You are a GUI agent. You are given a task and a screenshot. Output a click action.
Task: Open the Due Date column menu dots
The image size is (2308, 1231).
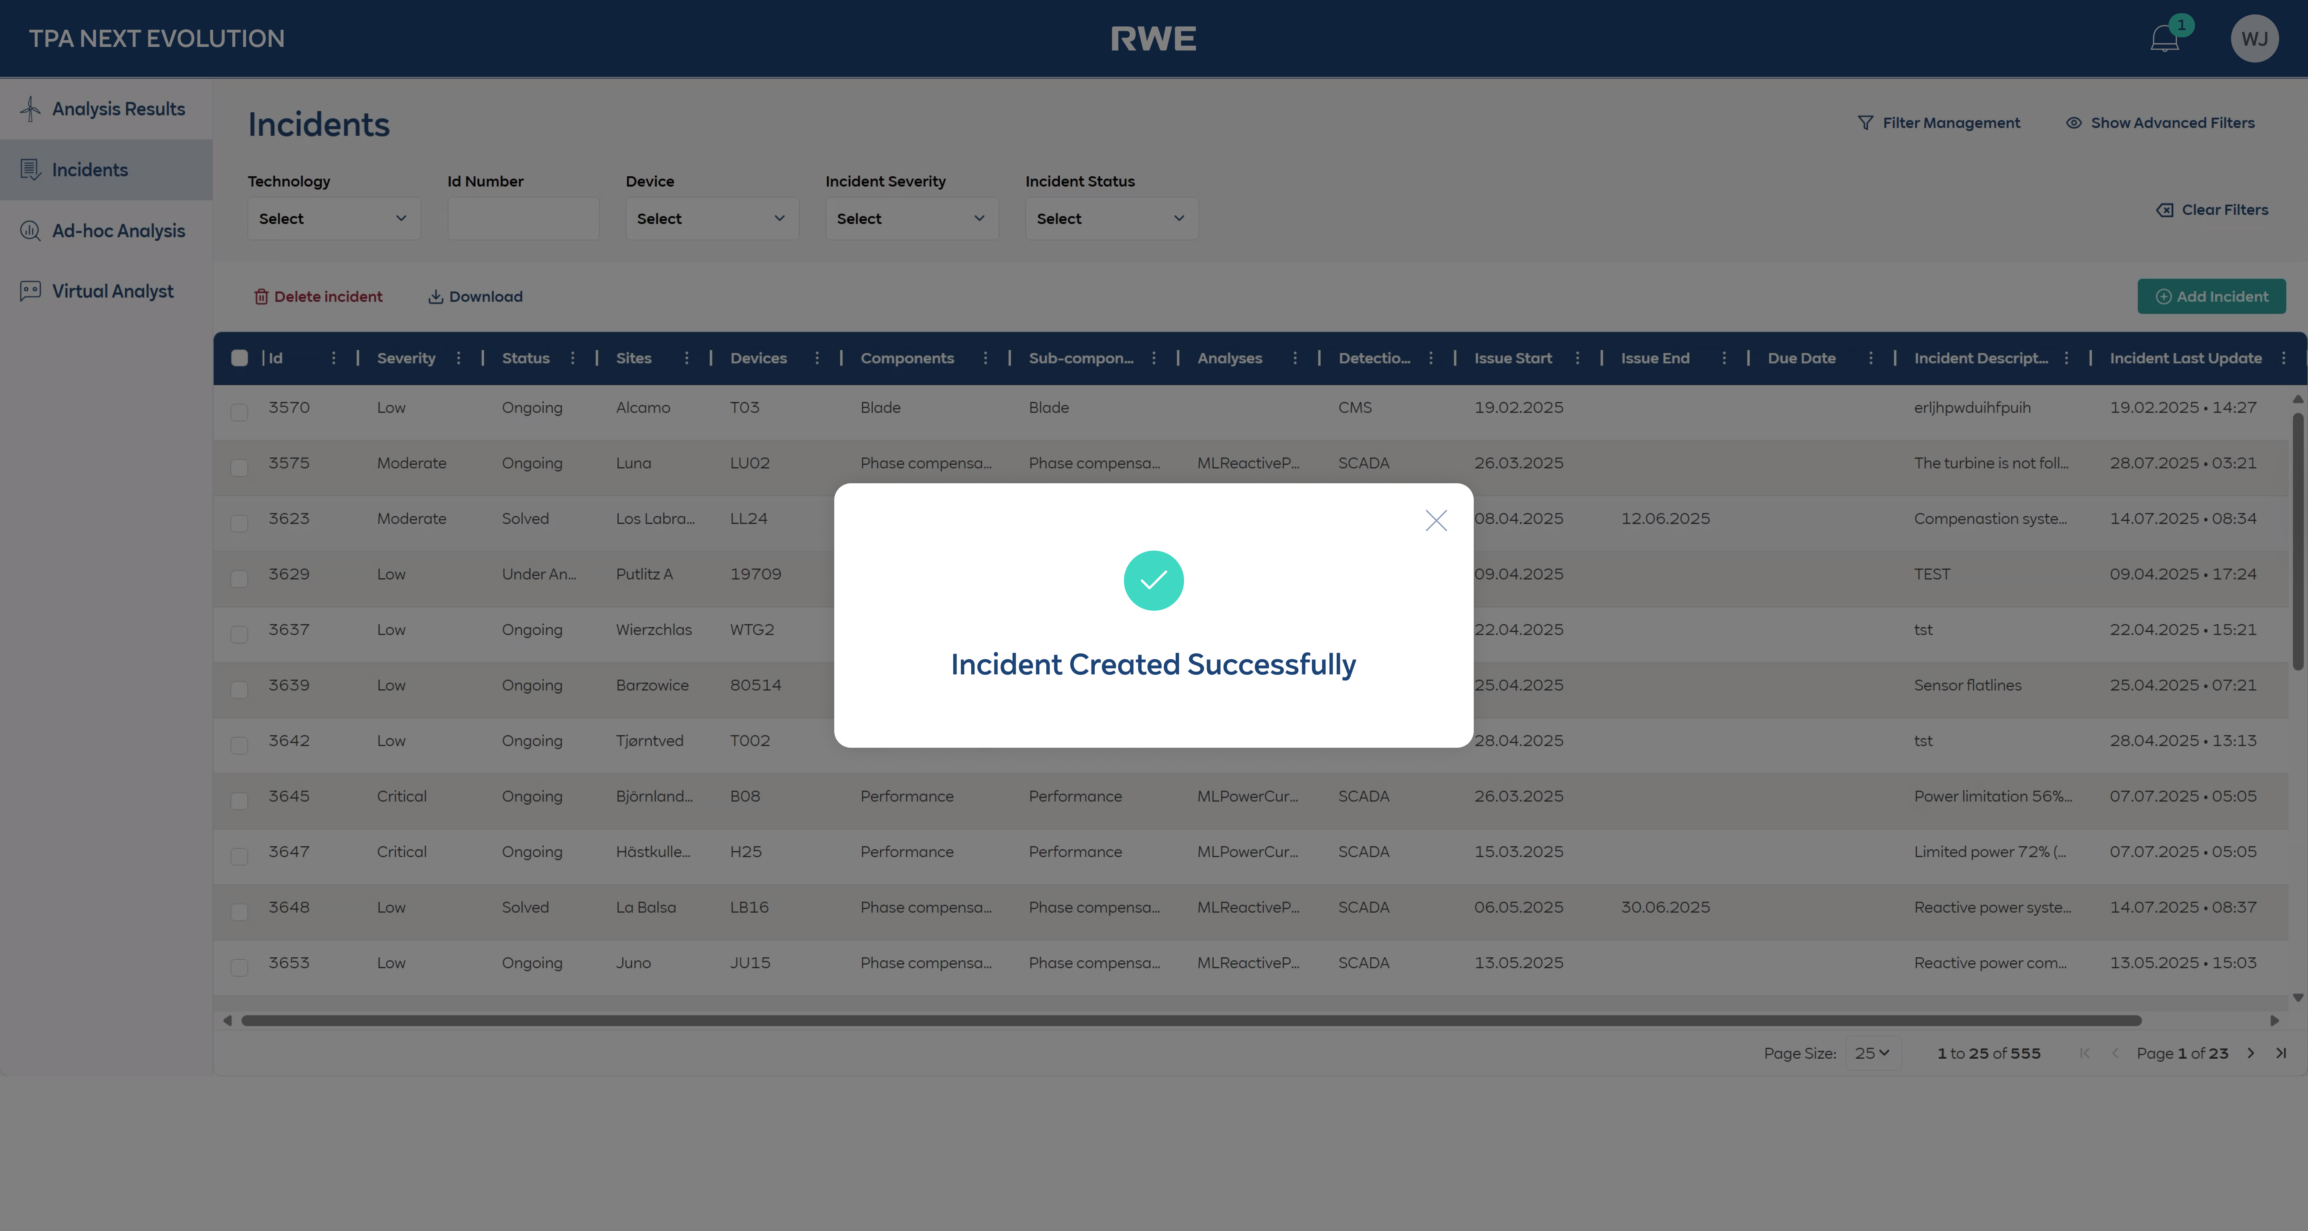1870,358
